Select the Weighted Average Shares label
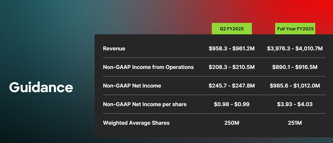Image resolution: width=333 pixels, height=143 pixels. (x=136, y=123)
